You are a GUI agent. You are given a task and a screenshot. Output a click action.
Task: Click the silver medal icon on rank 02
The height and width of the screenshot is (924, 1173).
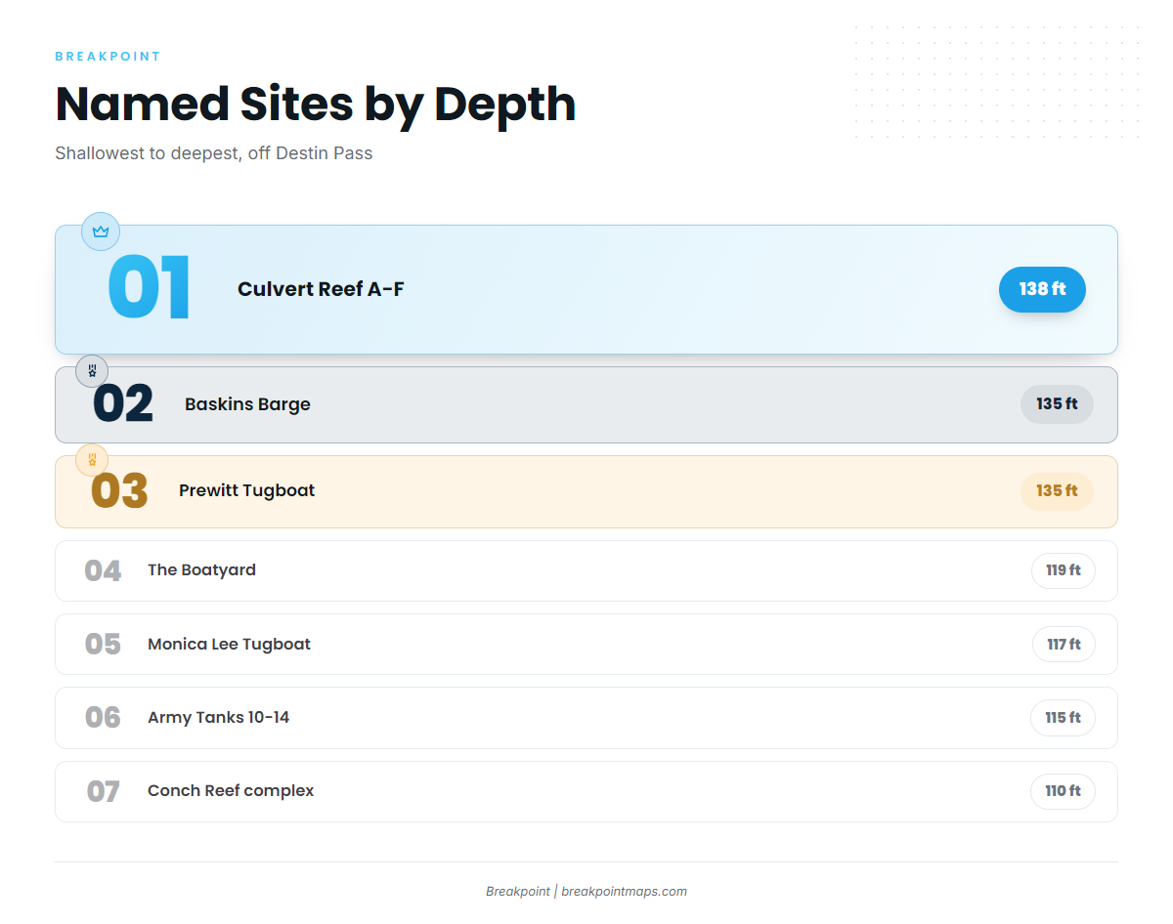click(92, 371)
